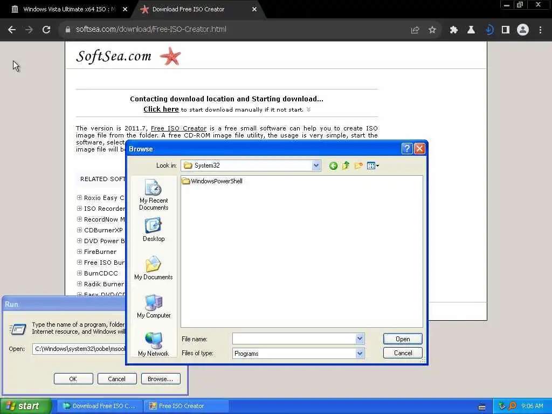Image resolution: width=552 pixels, height=414 pixels.
Task: Click Cancel in the Run dialog
Action: 116,379
